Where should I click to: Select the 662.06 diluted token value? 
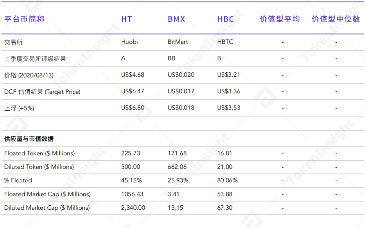click(177, 167)
